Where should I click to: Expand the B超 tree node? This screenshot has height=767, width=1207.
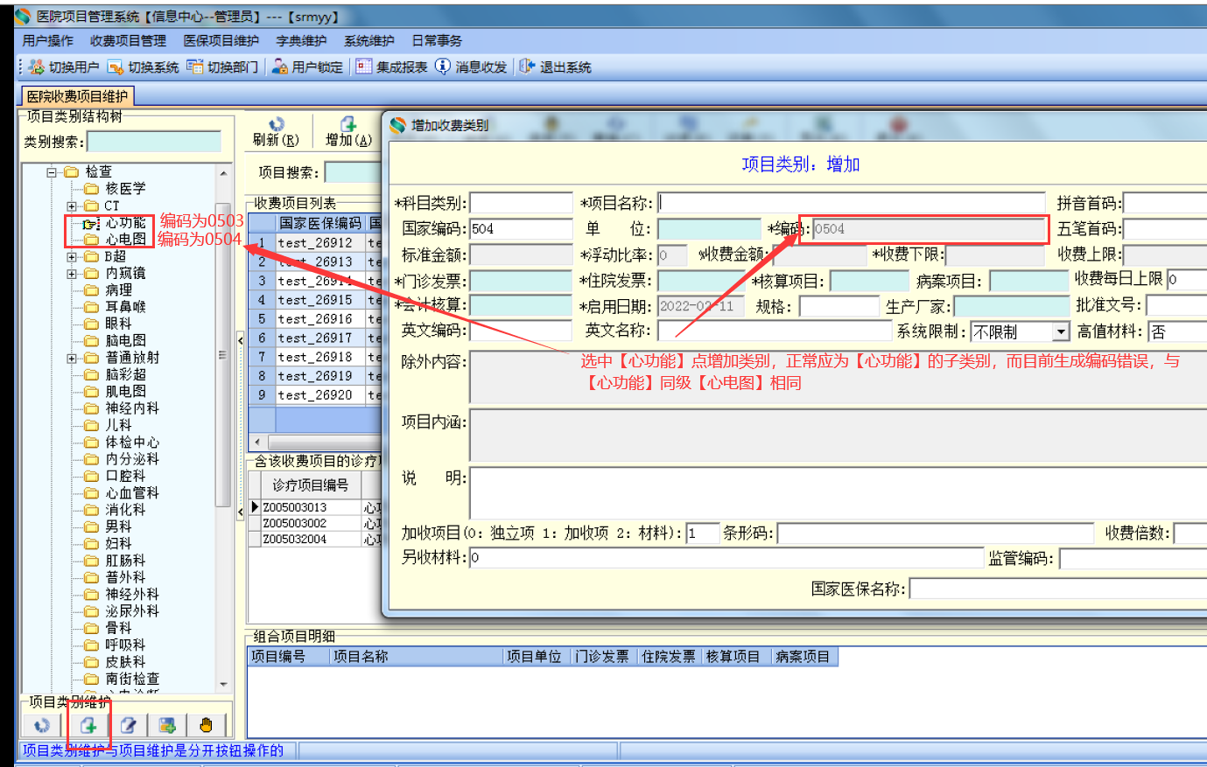72,257
